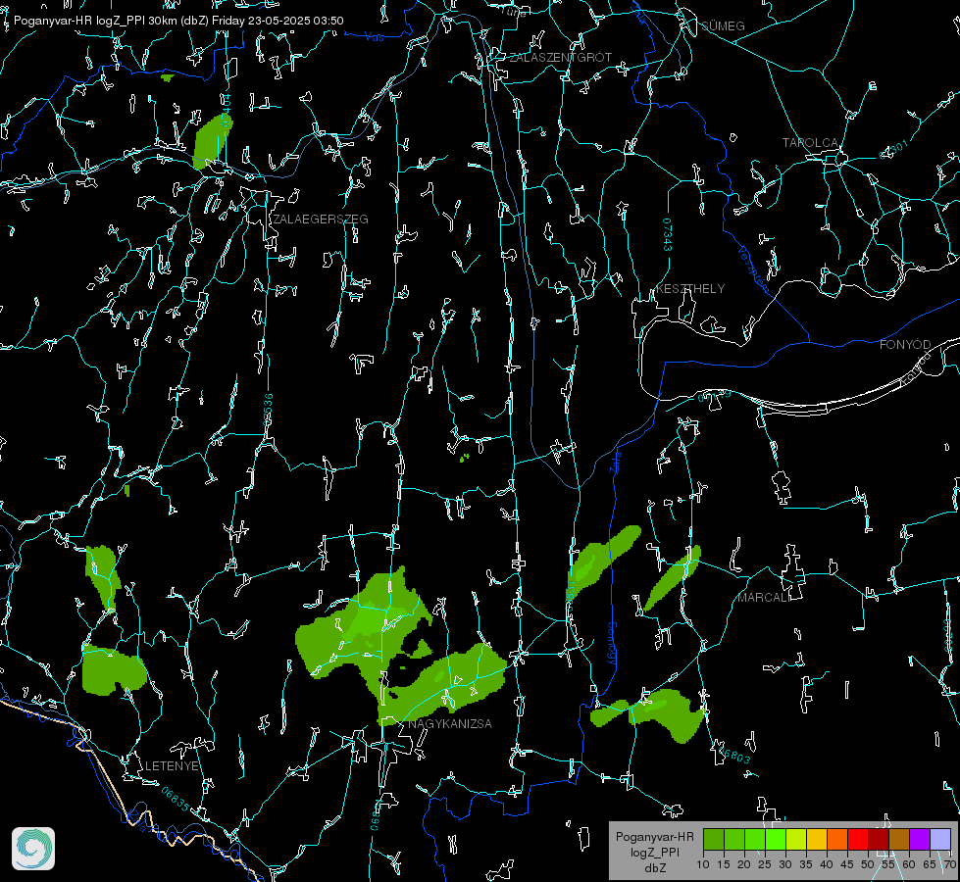Click the LETENYE town label

tap(172, 765)
